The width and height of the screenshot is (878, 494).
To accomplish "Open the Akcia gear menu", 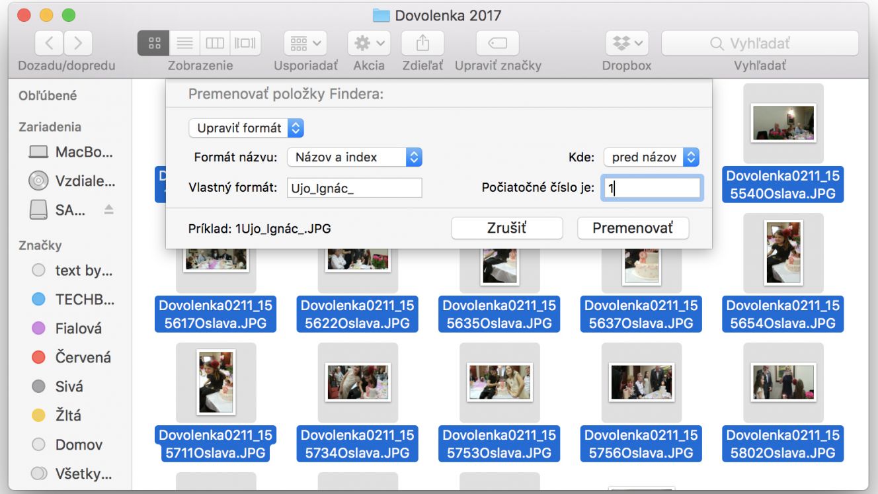I will click(369, 43).
